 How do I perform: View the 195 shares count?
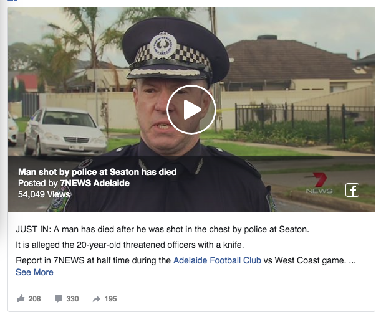click(x=110, y=299)
